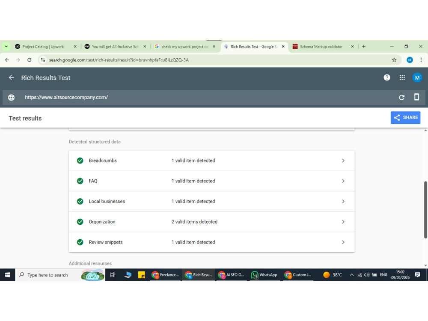Switch to AI SEO Chrome window in taskbar
This screenshot has width=428, height=321.
coord(231,275)
